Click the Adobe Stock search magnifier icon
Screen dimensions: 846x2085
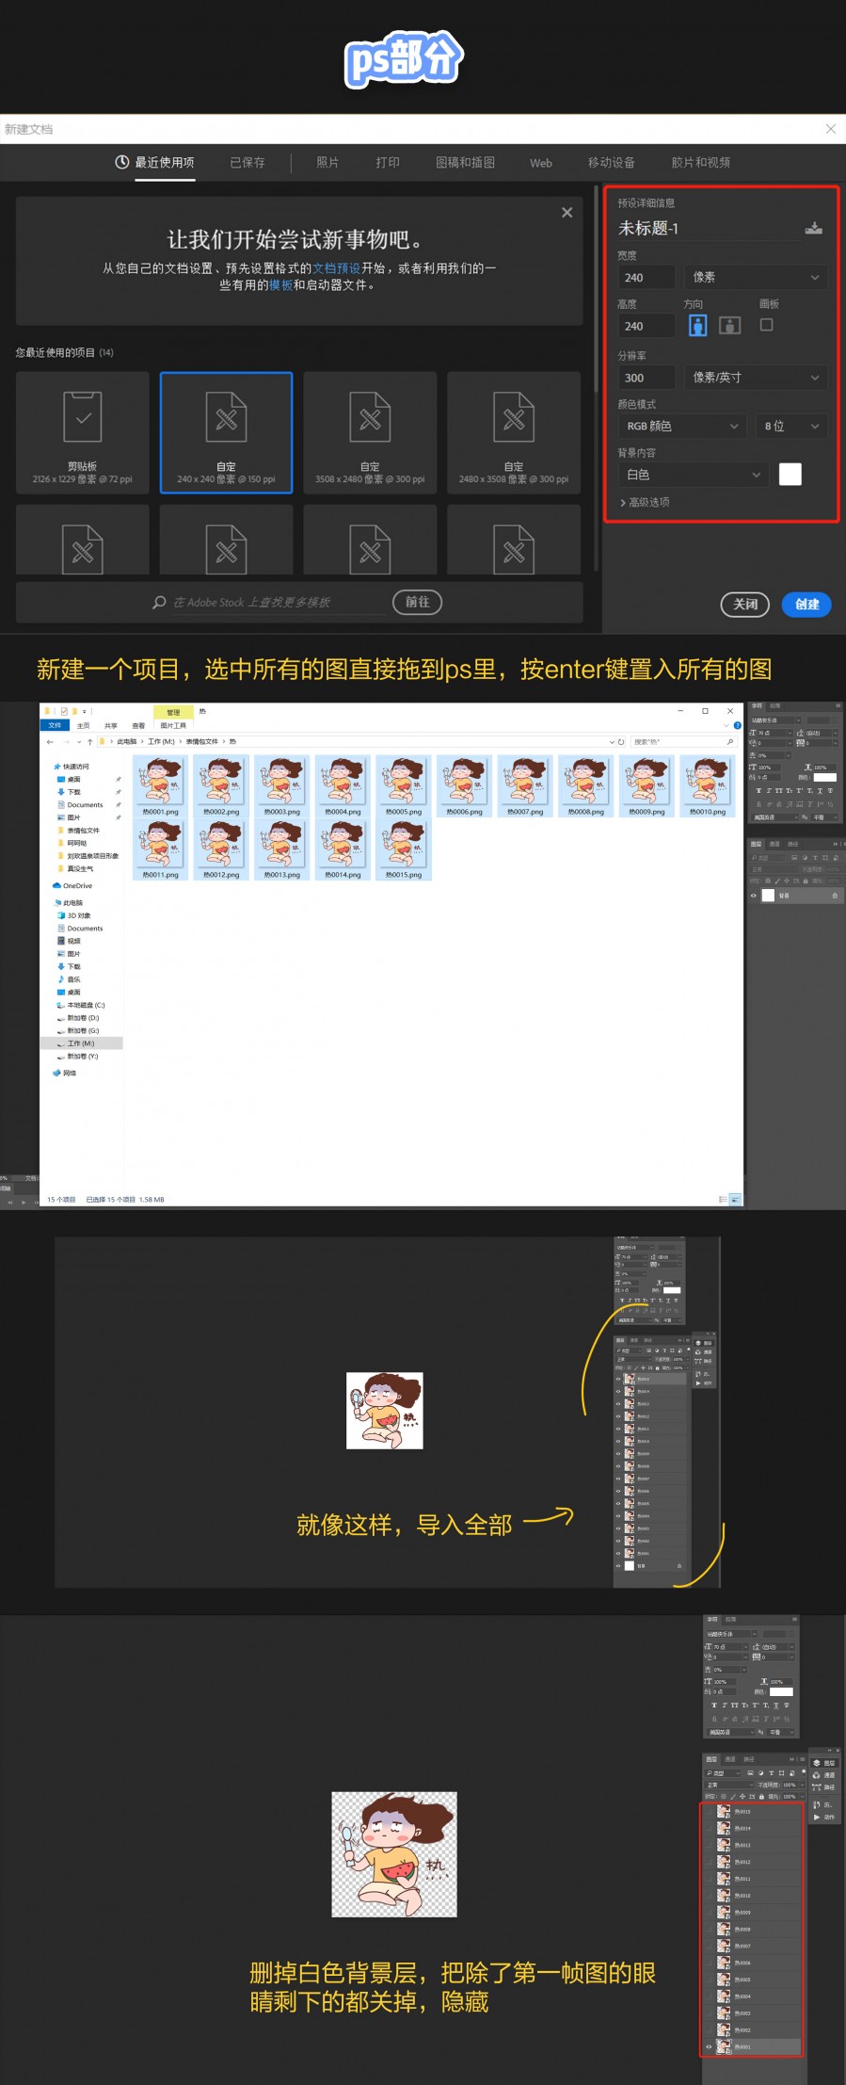click(160, 603)
